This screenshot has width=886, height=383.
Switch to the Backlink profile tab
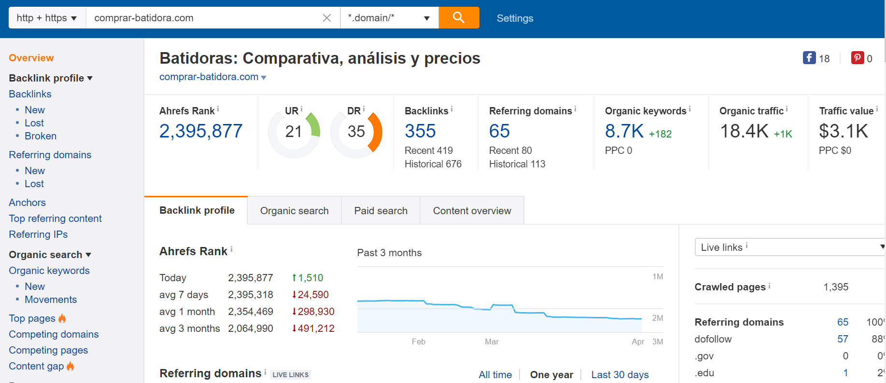pyautogui.click(x=197, y=210)
